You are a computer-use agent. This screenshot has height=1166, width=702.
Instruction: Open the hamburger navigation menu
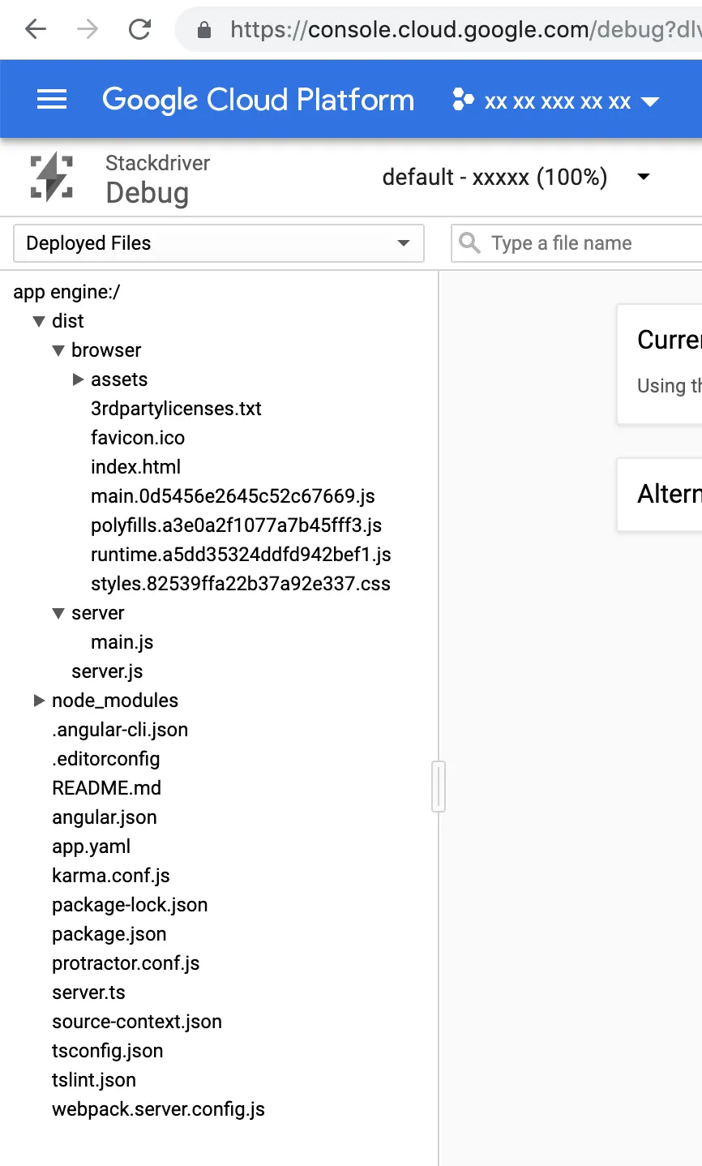[x=52, y=100]
